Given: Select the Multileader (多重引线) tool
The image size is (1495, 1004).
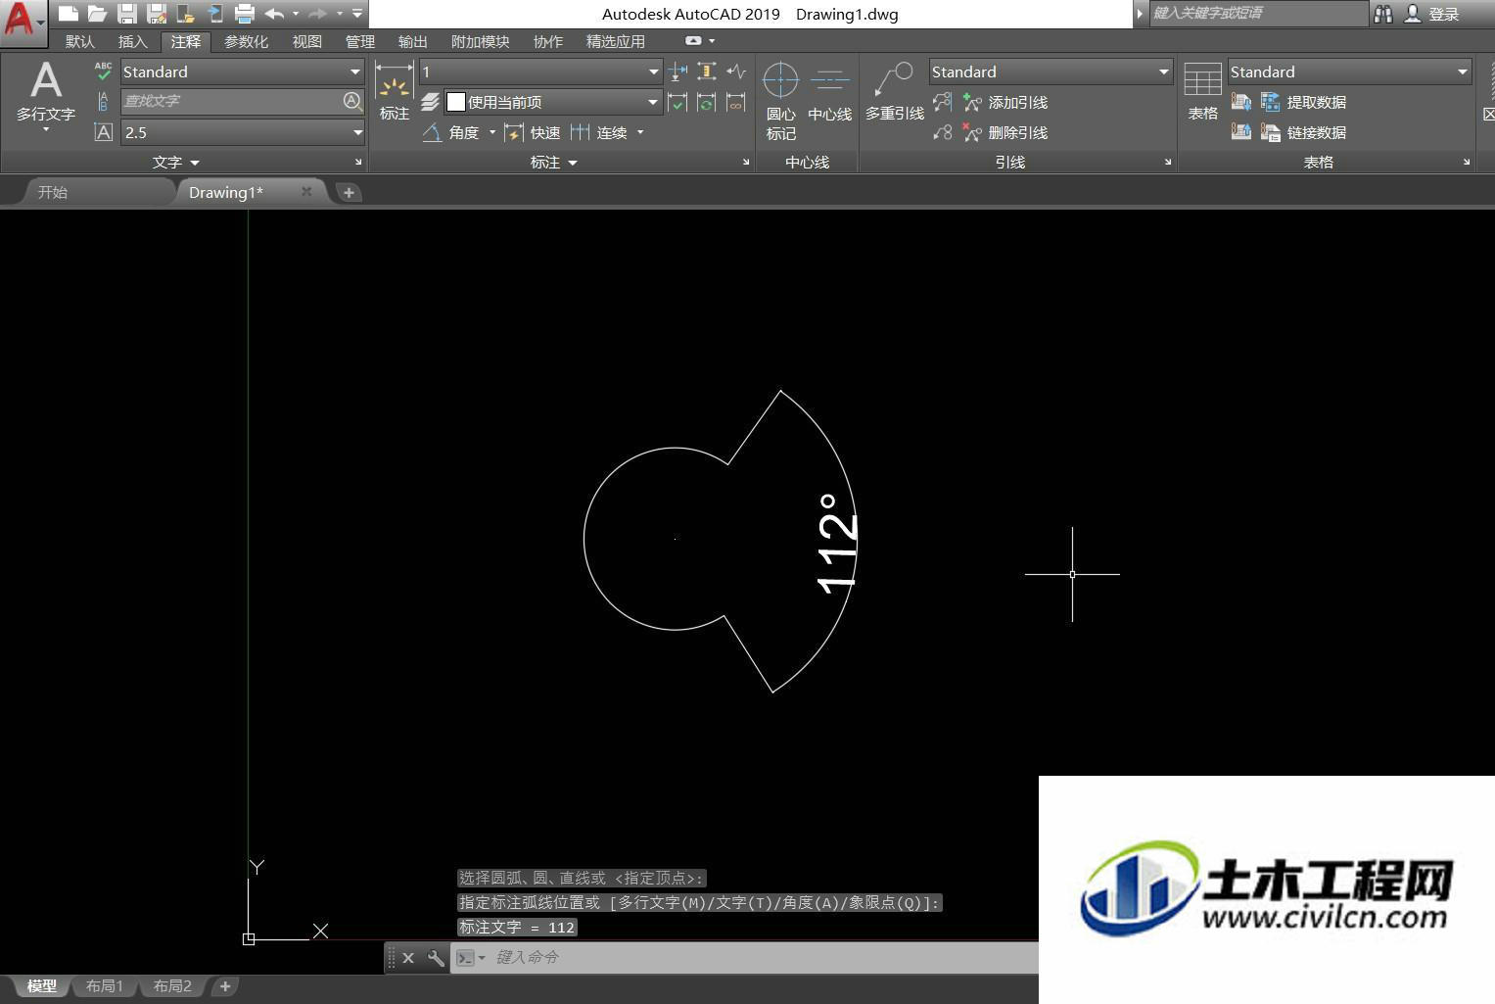Looking at the screenshot, I should (894, 92).
